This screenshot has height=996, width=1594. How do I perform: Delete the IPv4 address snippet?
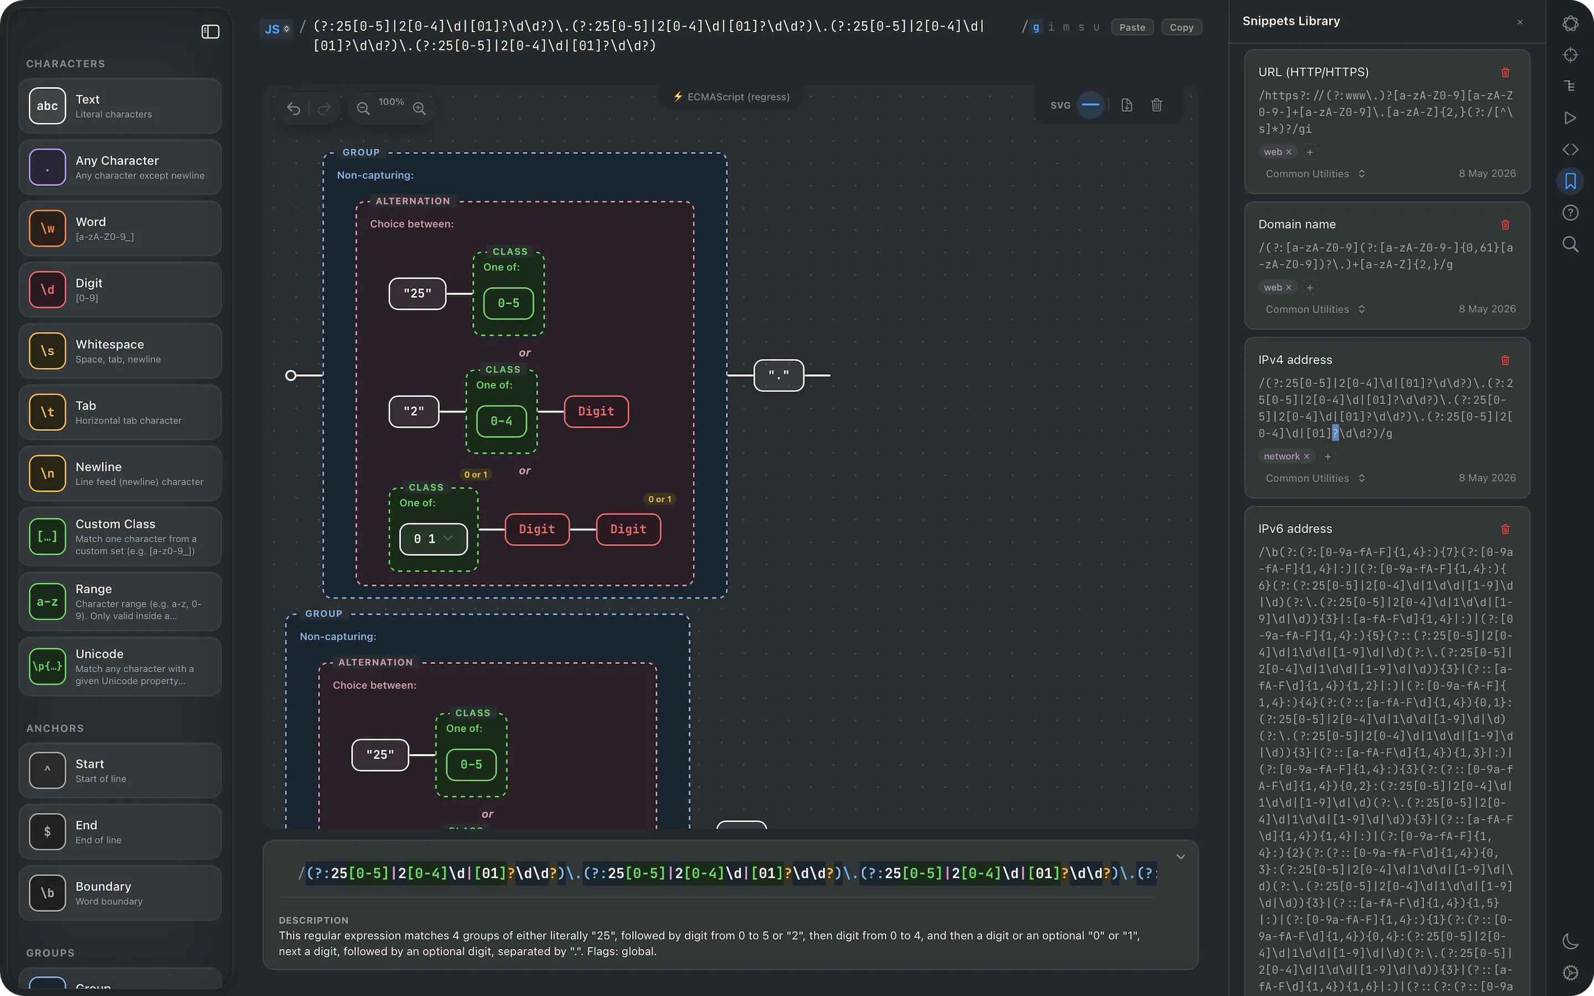click(1505, 360)
